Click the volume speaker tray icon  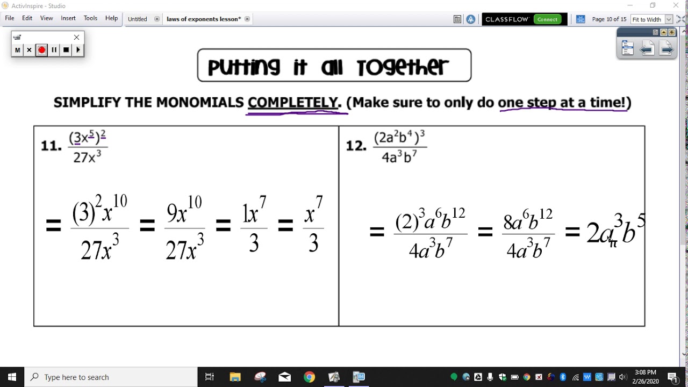623,377
